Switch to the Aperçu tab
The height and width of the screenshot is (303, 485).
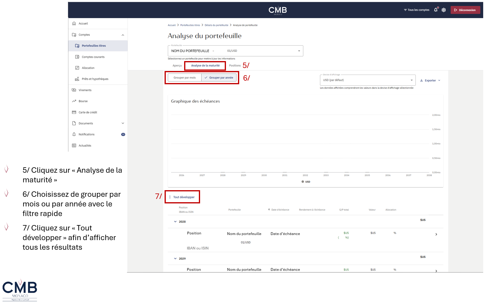(x=177, y=66)
